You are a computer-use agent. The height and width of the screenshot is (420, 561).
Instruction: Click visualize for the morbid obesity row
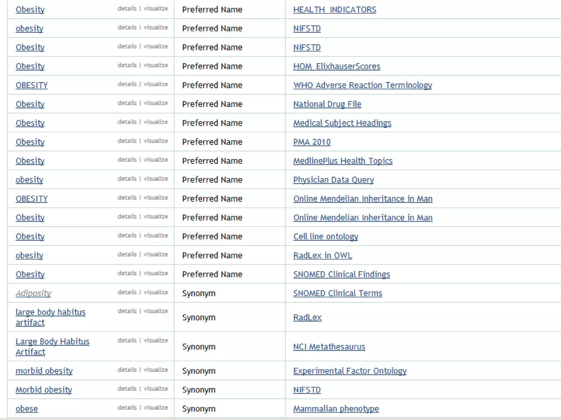(156, 370)
